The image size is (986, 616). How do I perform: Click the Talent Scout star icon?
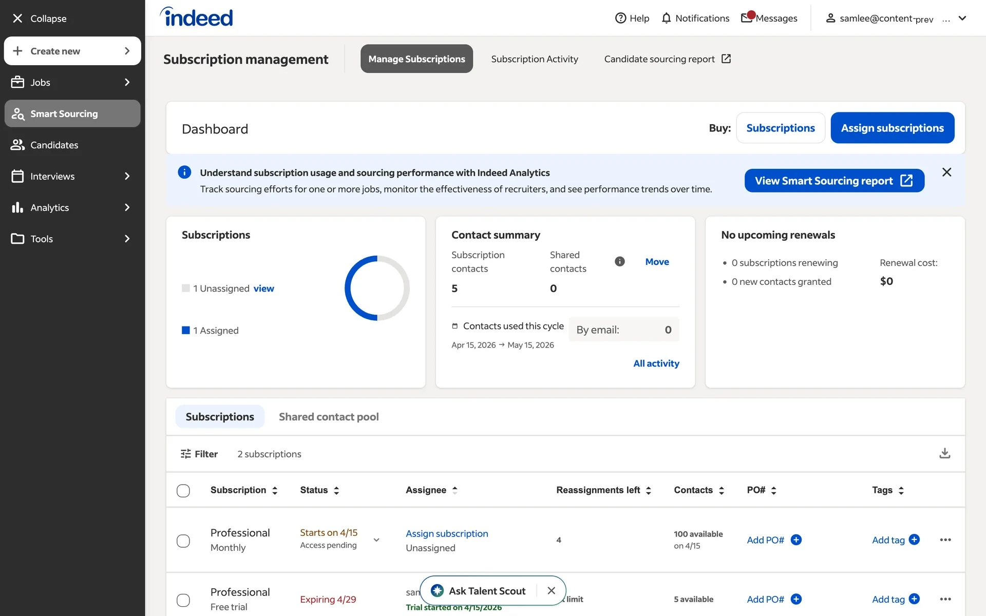coord(437,591)
